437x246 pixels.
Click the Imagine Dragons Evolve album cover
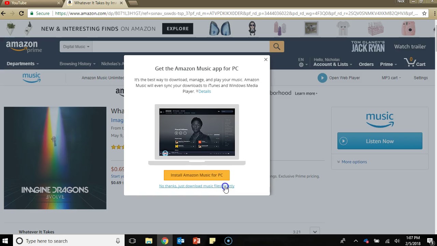click(x=55, y=158)
